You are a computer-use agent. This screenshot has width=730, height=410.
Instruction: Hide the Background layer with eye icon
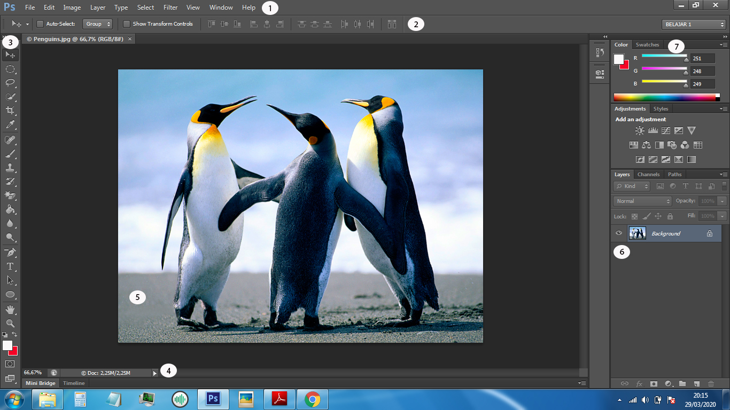click(x=619, y=233)
